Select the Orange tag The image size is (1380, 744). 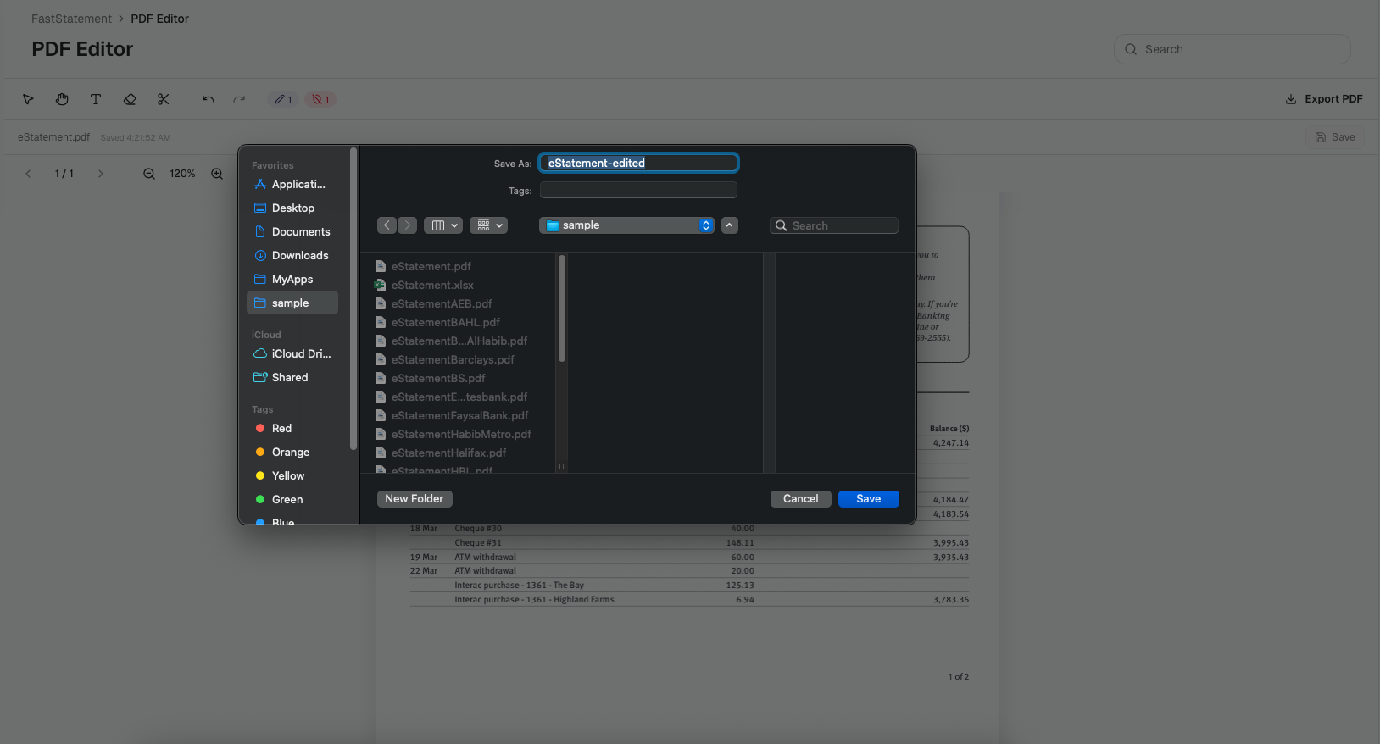pos(292,452)
